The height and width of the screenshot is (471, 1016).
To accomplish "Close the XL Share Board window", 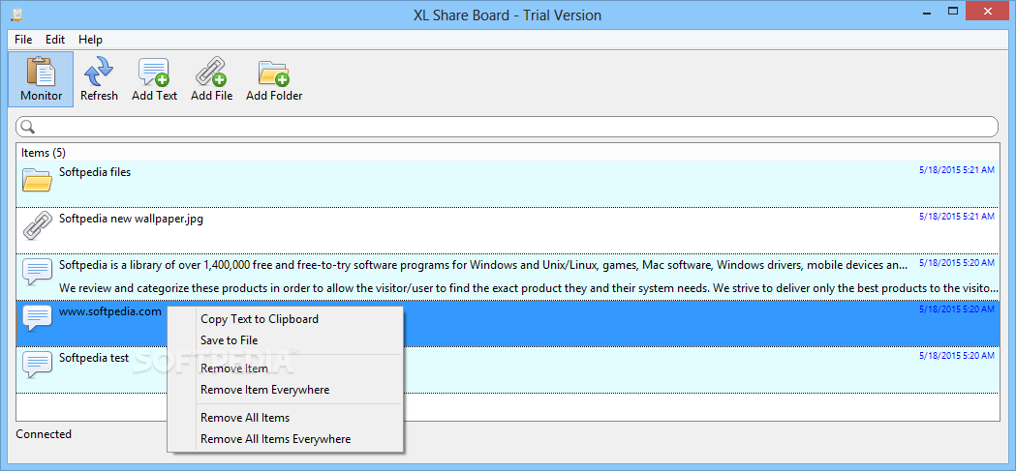I will [988, 11].
